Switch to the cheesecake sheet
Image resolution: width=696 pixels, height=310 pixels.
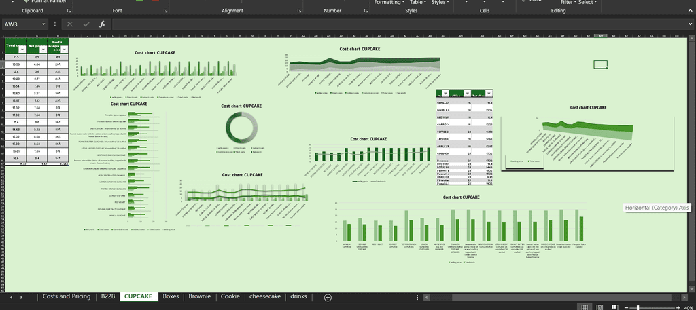[x=266, y=296]
